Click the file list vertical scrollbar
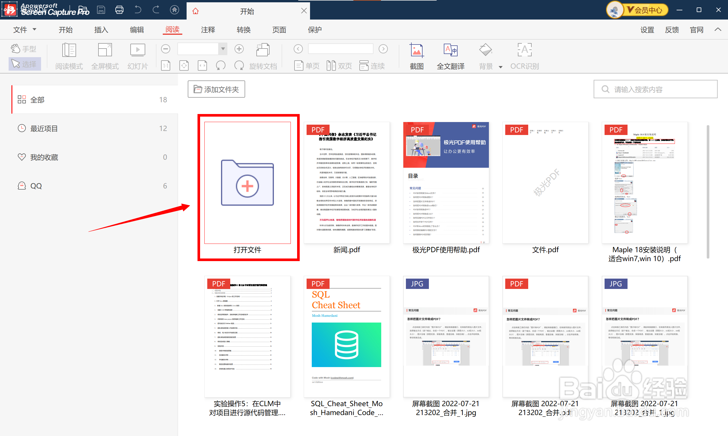 (708, 192)
